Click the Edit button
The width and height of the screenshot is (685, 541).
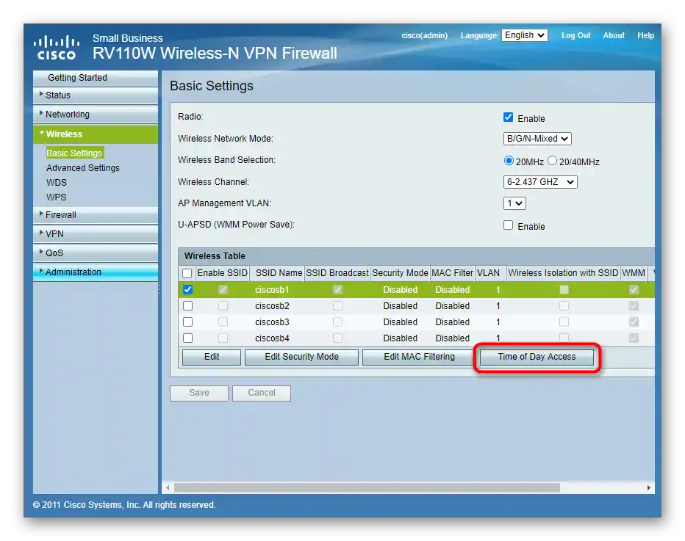[212, 357]
